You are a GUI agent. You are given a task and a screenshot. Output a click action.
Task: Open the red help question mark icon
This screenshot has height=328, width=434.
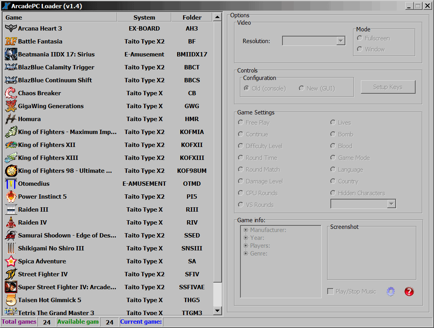click(409, 292)
